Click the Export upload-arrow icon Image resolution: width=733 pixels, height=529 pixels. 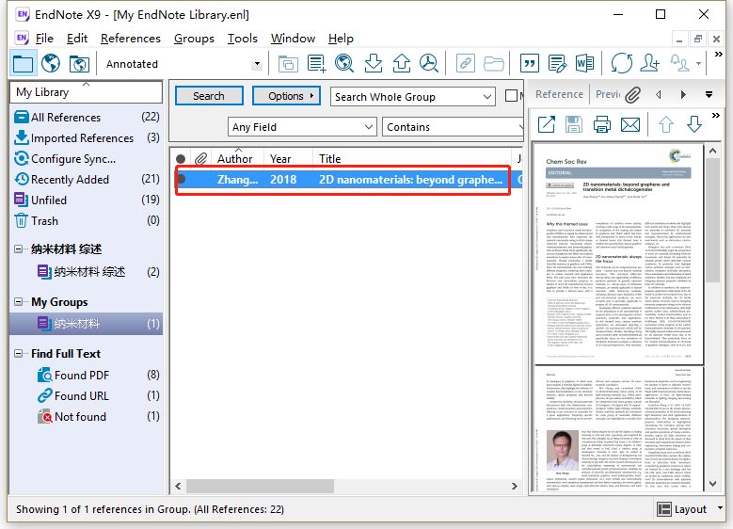point(401,64)
